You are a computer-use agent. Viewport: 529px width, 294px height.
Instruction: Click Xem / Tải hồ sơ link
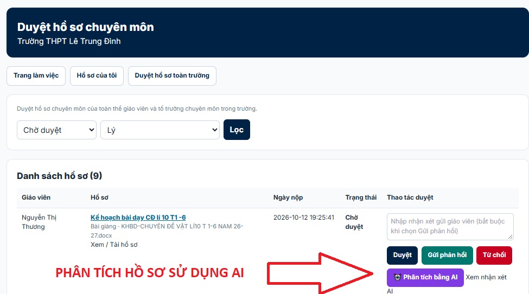point(114,245)
